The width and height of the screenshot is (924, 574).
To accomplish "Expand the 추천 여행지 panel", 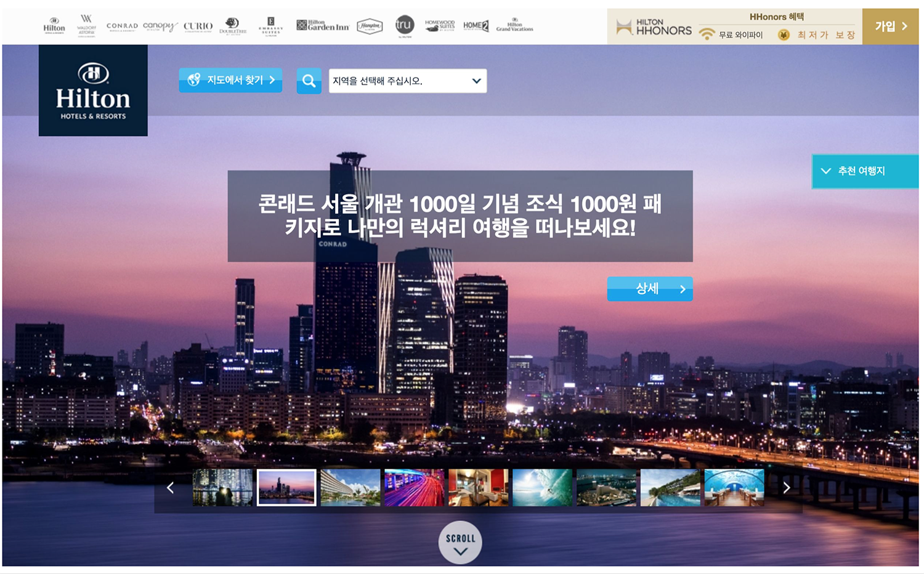I will coord(865,171).
